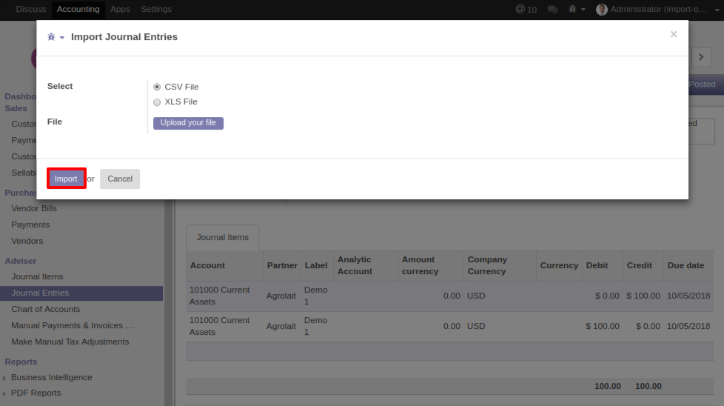The image size is (724, 406).
Task: Open the Apps menu
Action: 120,10
